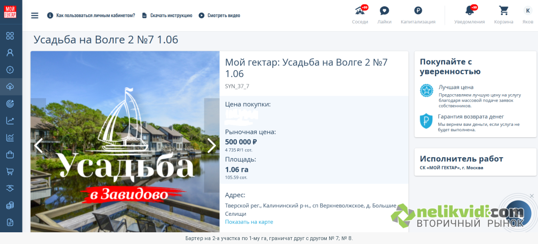The width and height of the screenshot is (538, 244).
Task: Open the Соседи neighbors icon
Action: click(x=360, y=11)
